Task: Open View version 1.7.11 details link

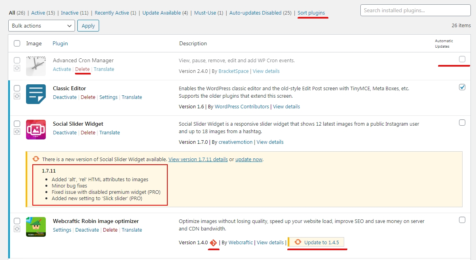Action: 198,160
